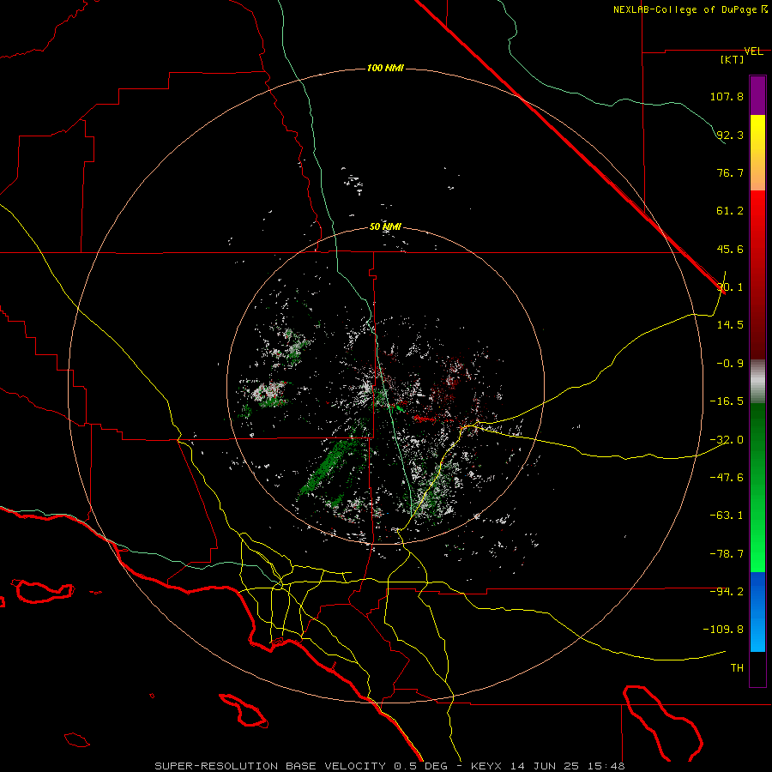This screenshot has width=772, height=772.
Task: Select the -32.0 legend value
Action: [727, 440]
